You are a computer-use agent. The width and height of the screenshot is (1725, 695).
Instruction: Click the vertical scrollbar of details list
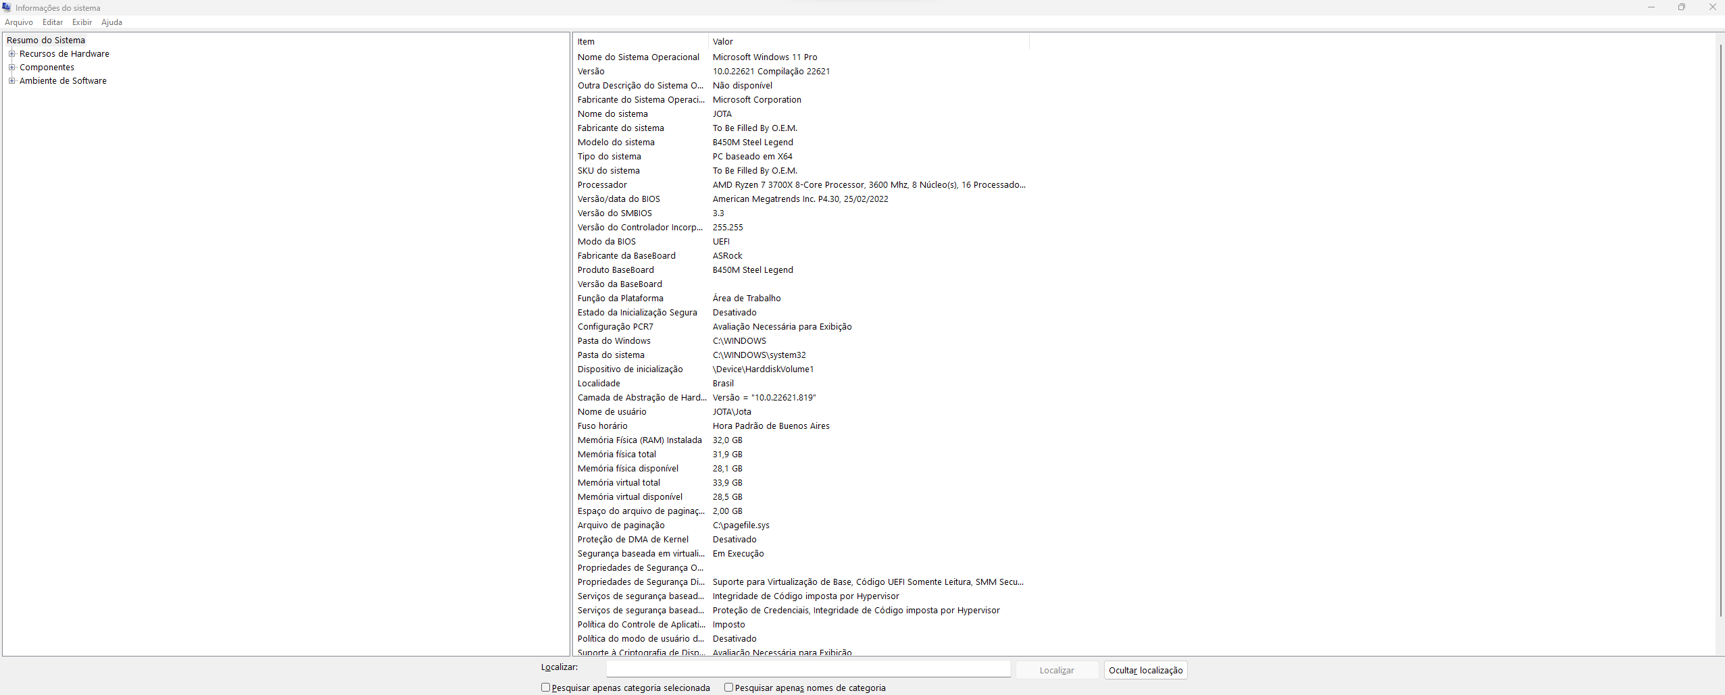pyautogui.click(x=1720, y=331)
